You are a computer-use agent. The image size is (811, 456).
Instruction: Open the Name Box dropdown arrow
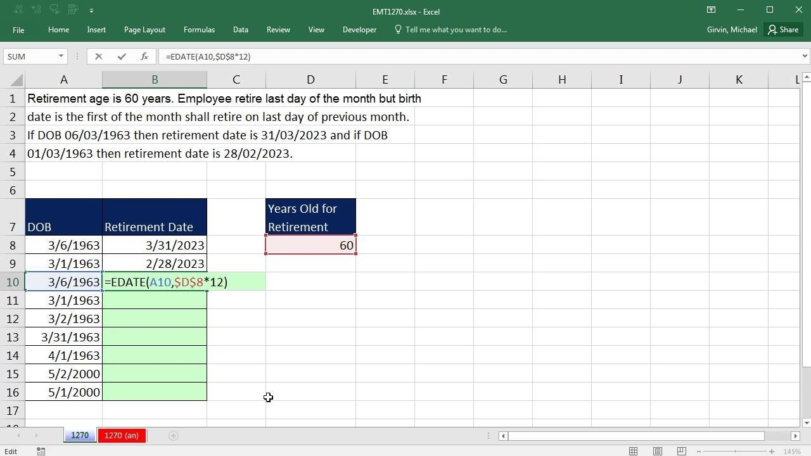61,56
